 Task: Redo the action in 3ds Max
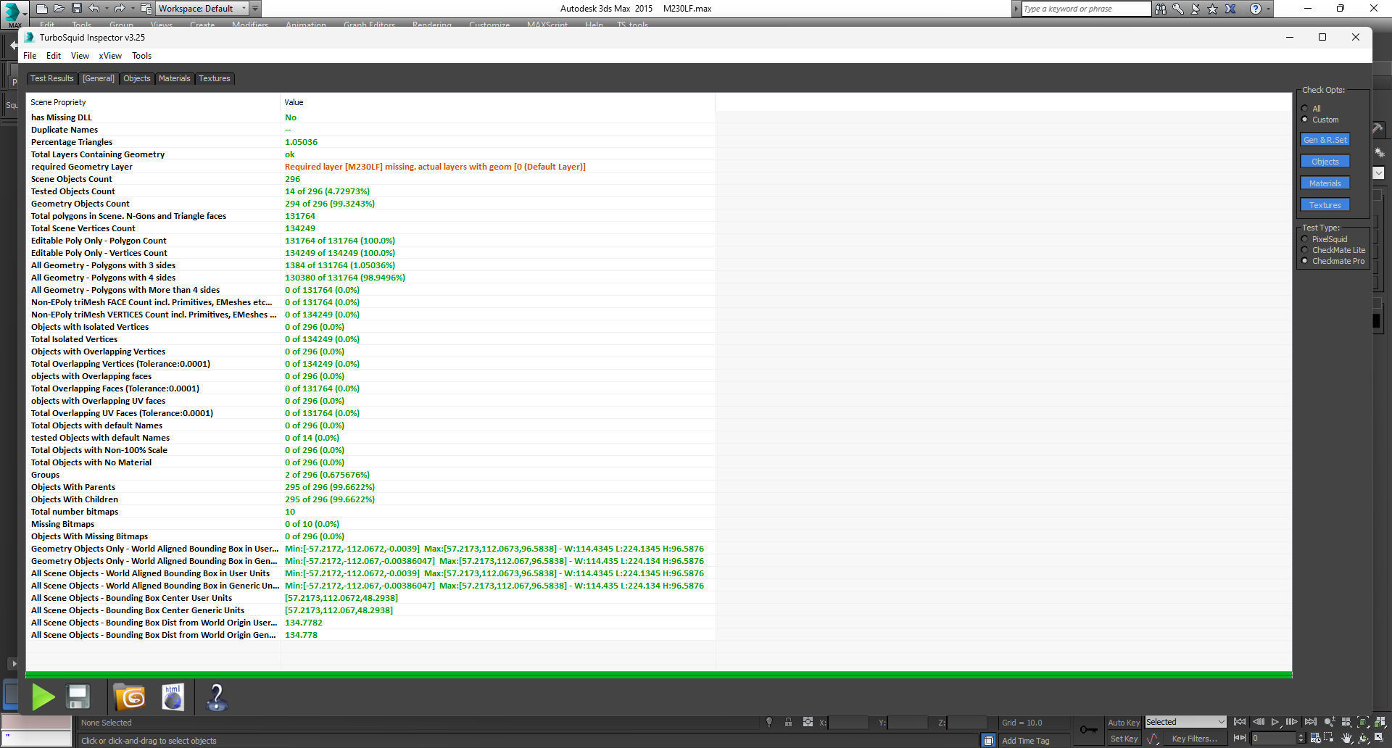(120, 9)
